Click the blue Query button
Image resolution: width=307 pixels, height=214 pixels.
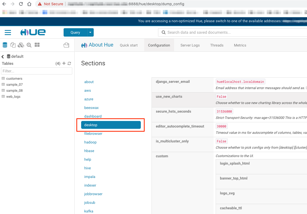point(75,32)
